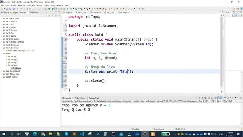Click the Save toolbar icon
Image resolution: width=243 pixels, height=137 pixels.
coord(7,9)
